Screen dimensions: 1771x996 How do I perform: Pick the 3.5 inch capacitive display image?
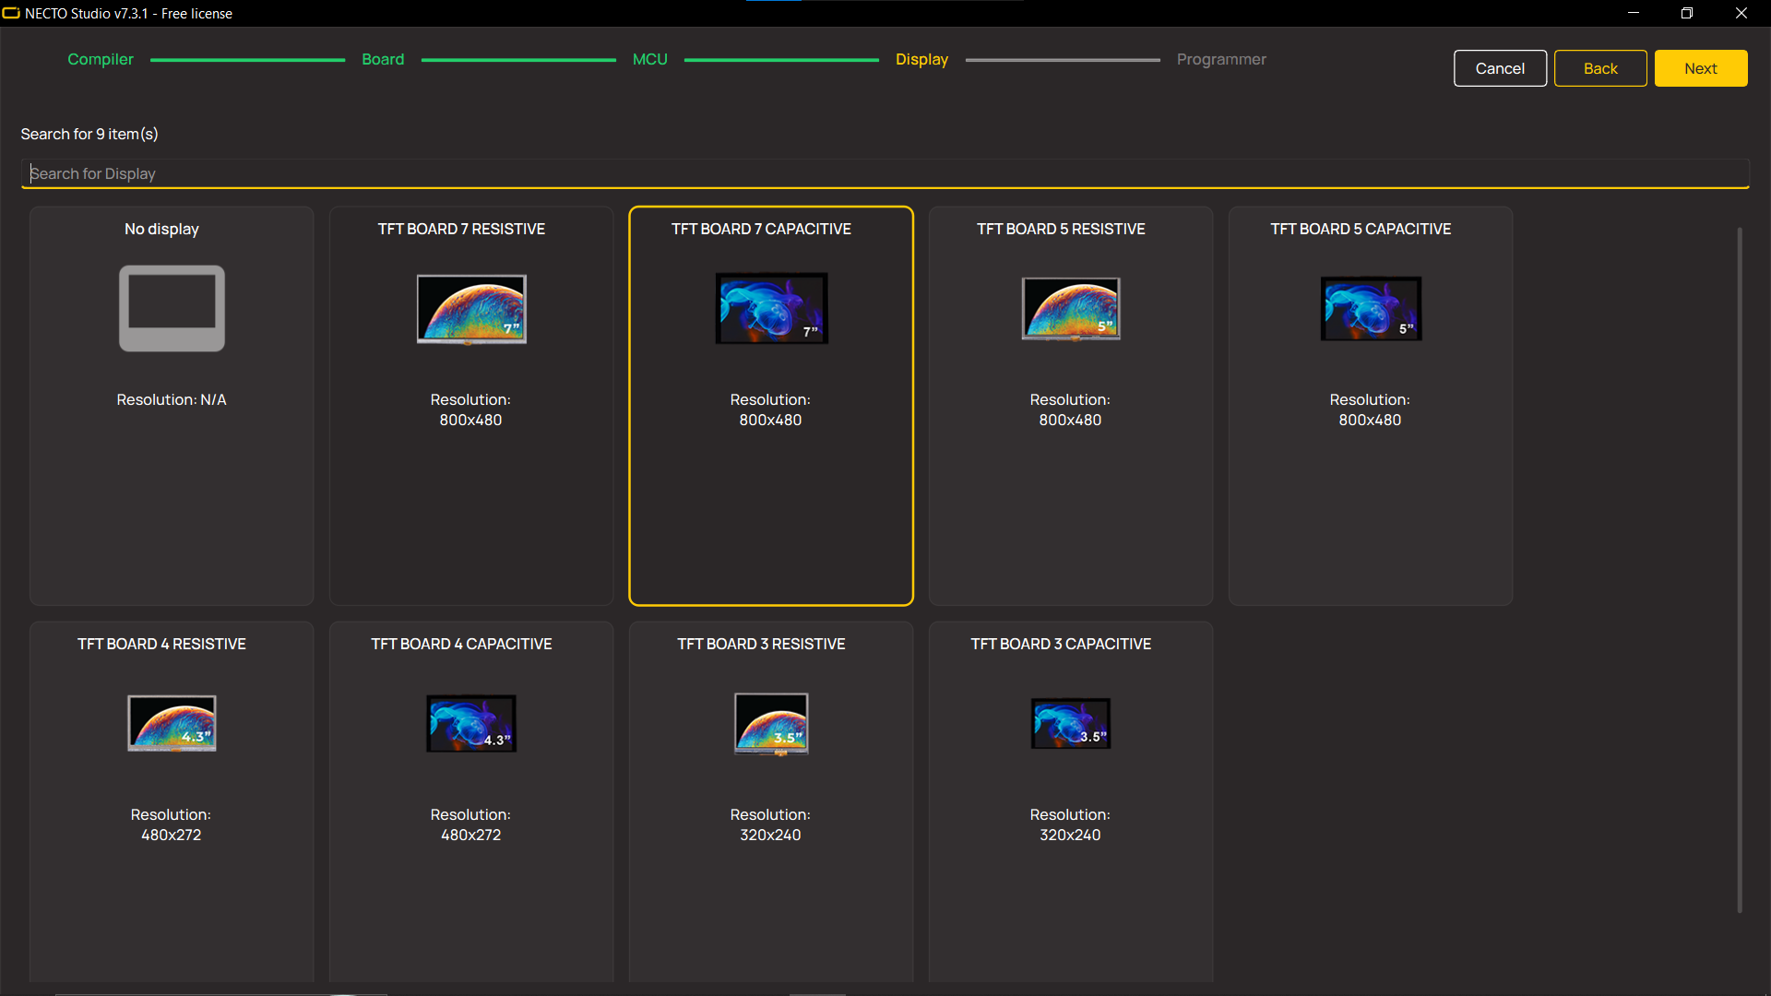click(1071, 723)
